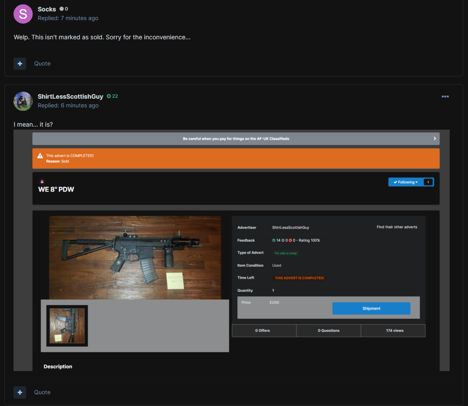Open the 0 Questions tab

tap(328, 330)
